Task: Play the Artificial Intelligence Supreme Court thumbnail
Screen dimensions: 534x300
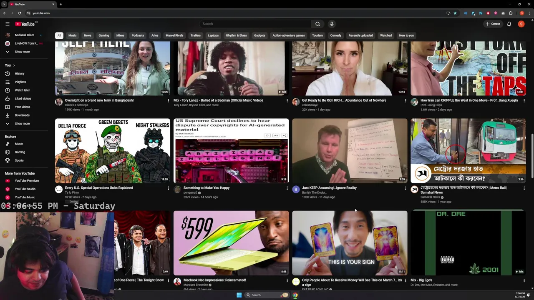Action: (x=231, y=151)
